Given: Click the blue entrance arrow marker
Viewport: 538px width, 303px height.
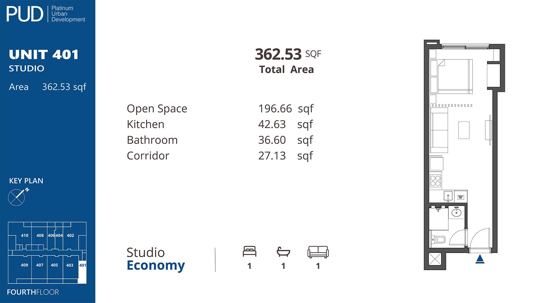Looking at the screenshot, I should coord(480,259).
